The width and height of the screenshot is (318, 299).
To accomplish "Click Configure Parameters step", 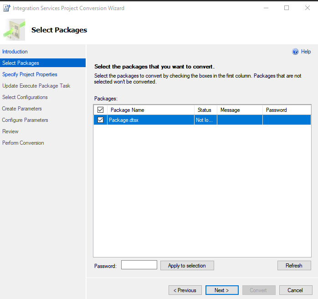I will [x=25, y=120].
